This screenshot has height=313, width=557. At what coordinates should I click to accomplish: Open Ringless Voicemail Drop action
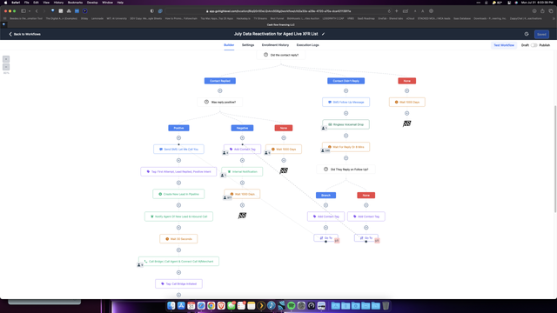(346, 124)
